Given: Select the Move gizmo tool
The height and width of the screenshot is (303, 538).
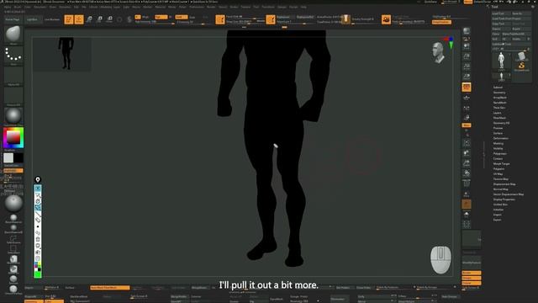Looking at the screenshot, I should (89, 19).
